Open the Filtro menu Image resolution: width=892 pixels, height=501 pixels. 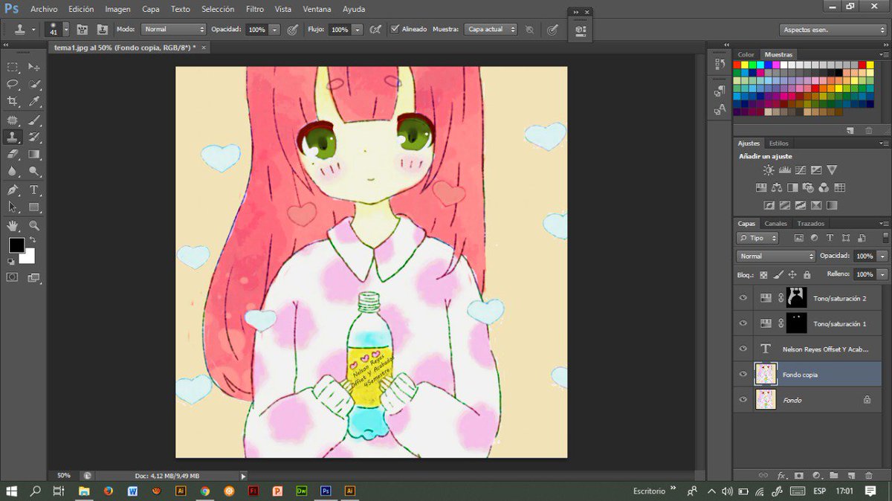coord(255,9)
